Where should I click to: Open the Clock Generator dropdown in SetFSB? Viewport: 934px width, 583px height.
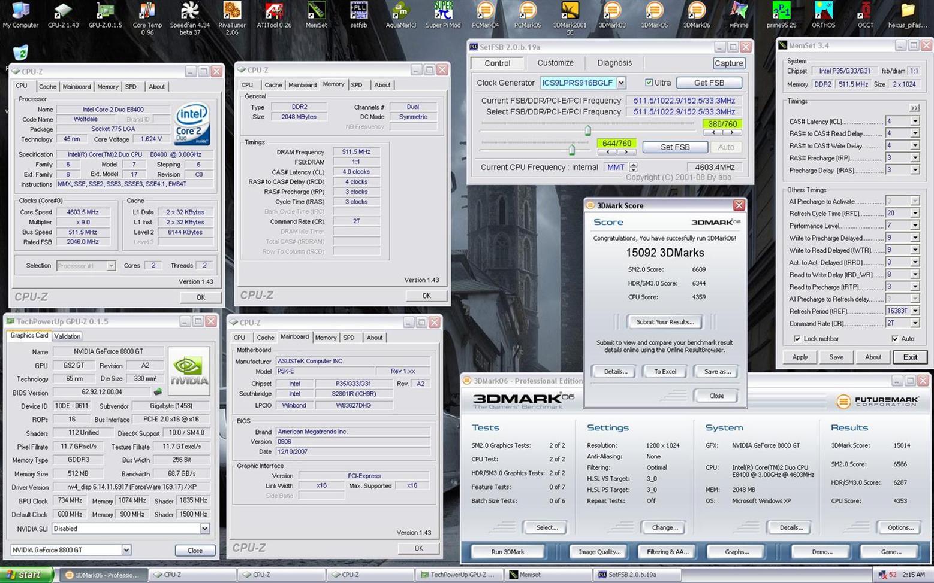coord(622,83)
